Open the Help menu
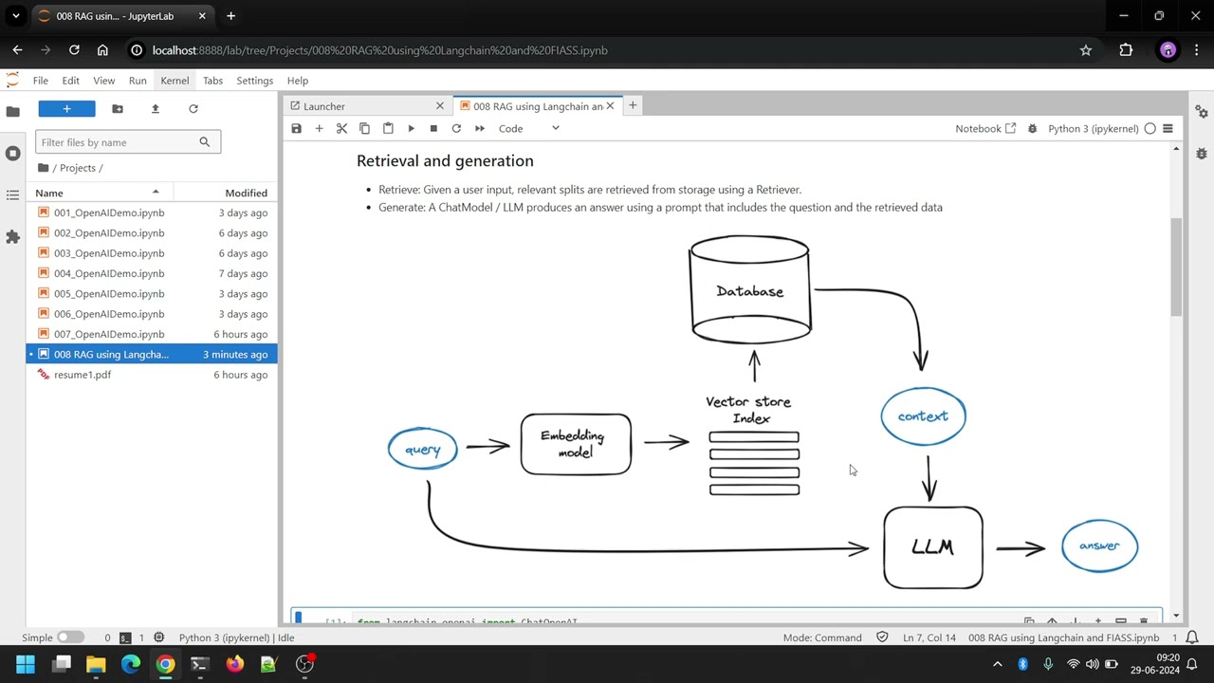1214x683 pixels. coord(298,81)
